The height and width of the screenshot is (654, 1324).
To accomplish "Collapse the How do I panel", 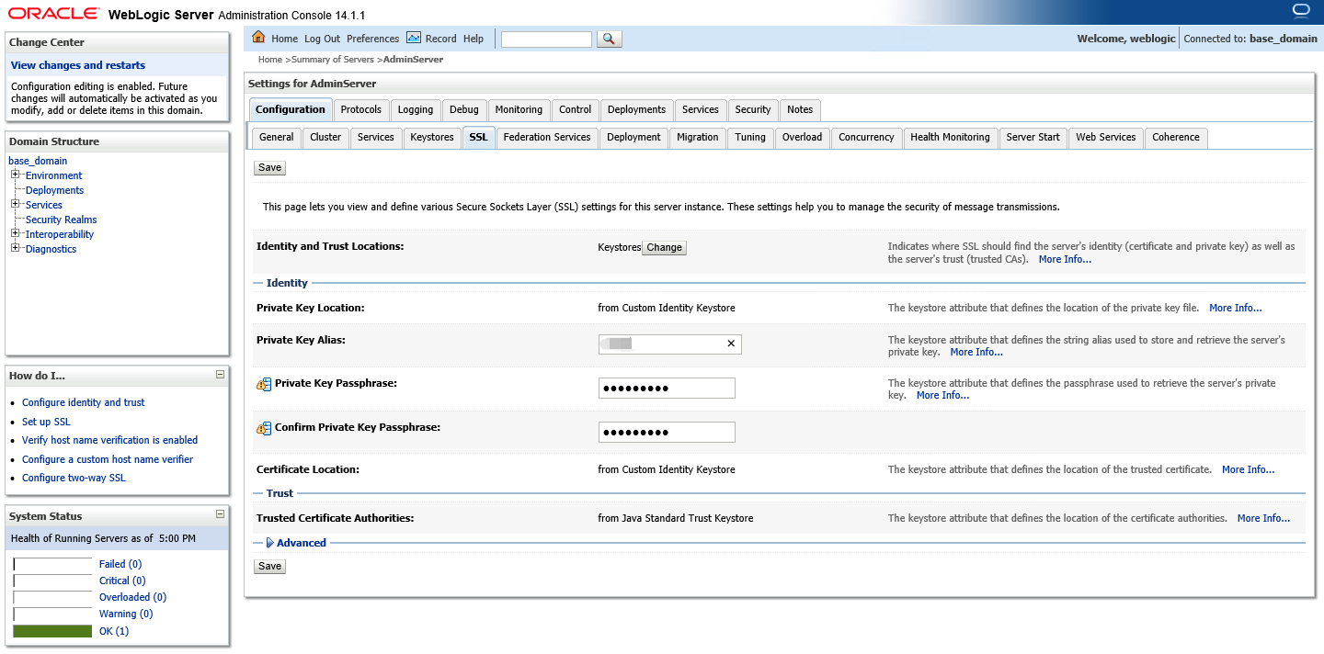I will [x=219, y=374].
